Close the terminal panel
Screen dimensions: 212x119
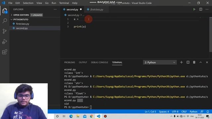pos(207,62)
